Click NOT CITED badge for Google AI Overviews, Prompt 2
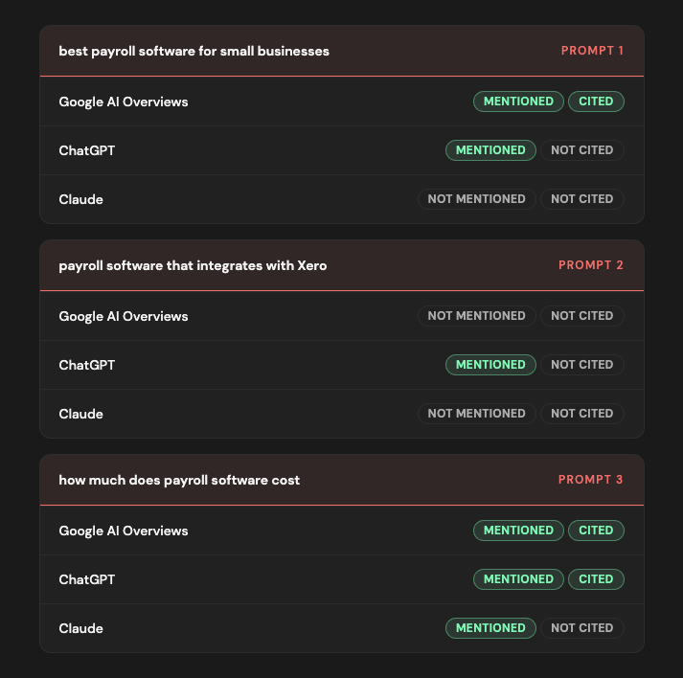The height and width of the screenshot is (678, 683). tap(582, 316)
